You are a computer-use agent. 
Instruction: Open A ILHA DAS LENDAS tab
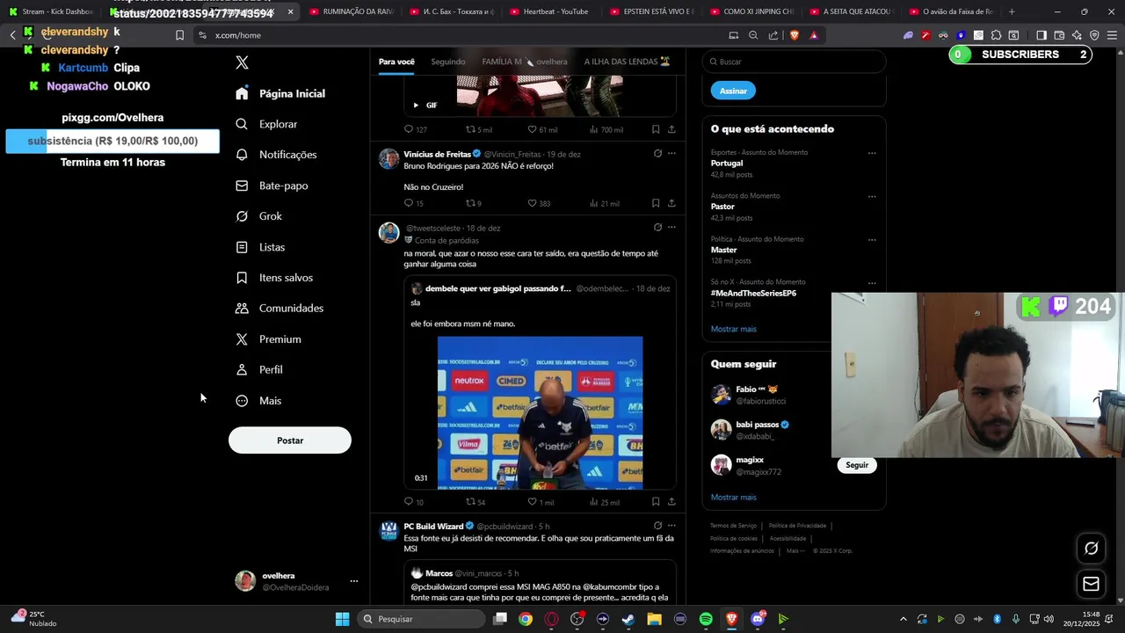tap(627, 62)
